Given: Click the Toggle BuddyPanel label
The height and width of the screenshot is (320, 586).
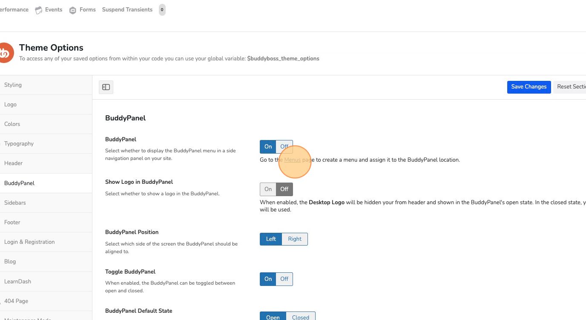Looking at the screenshot, I should pyautogui.click(x=130, y=271).
